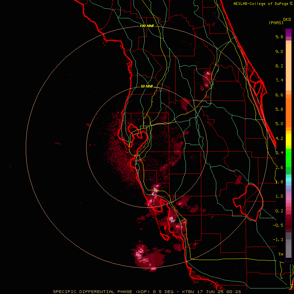Click the 8.2 value on the scale
The height and width of the screenshot is (294, 294).
[x=279, y=66]
